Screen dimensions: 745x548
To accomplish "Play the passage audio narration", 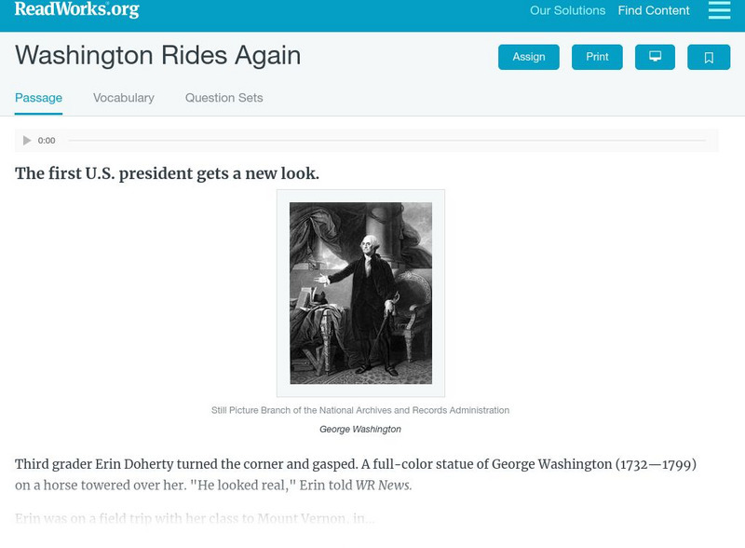I will pyautogui.click(x=27, y=140).
